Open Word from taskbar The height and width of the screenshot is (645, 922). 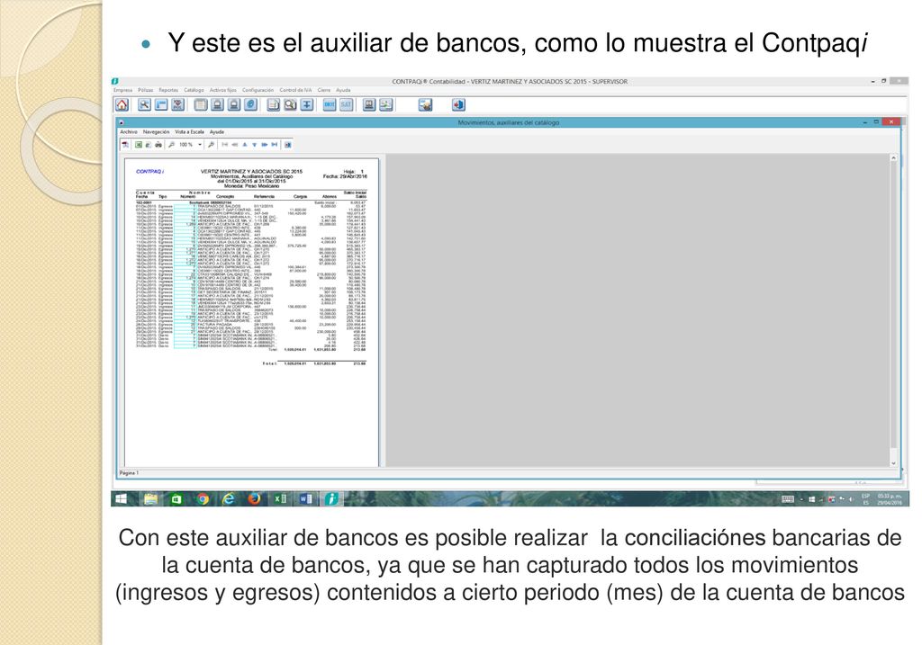point(305,498)
